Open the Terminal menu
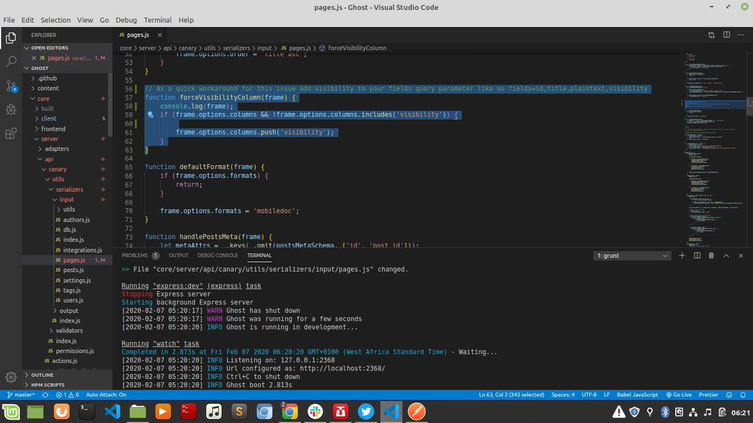The height and width of the screenshot is (423, 753). click(157, 20)
